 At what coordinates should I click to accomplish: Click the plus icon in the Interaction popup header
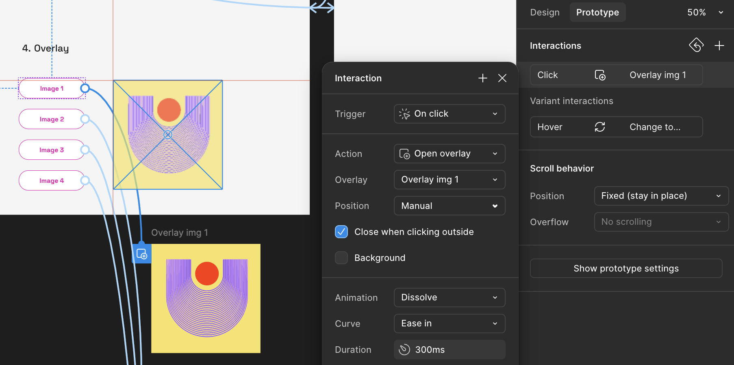tap(482, 78)
